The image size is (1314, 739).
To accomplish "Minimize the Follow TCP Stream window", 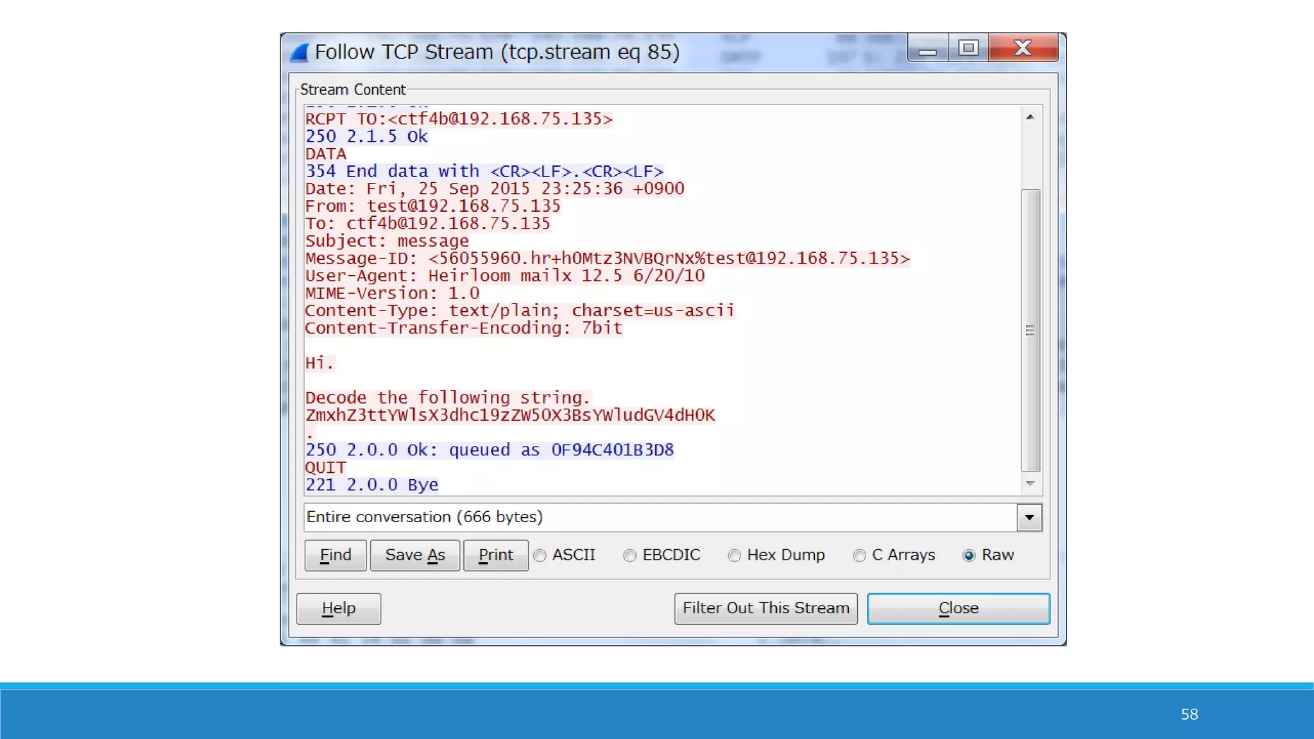I will tap(927, 49).
